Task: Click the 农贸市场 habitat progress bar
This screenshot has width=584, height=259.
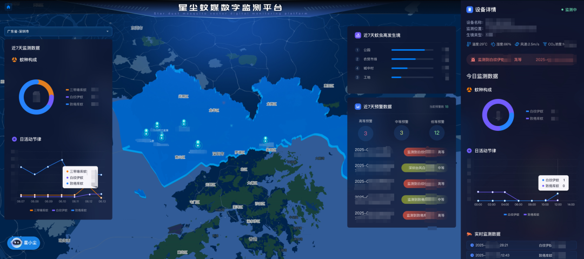Action: 412,59
